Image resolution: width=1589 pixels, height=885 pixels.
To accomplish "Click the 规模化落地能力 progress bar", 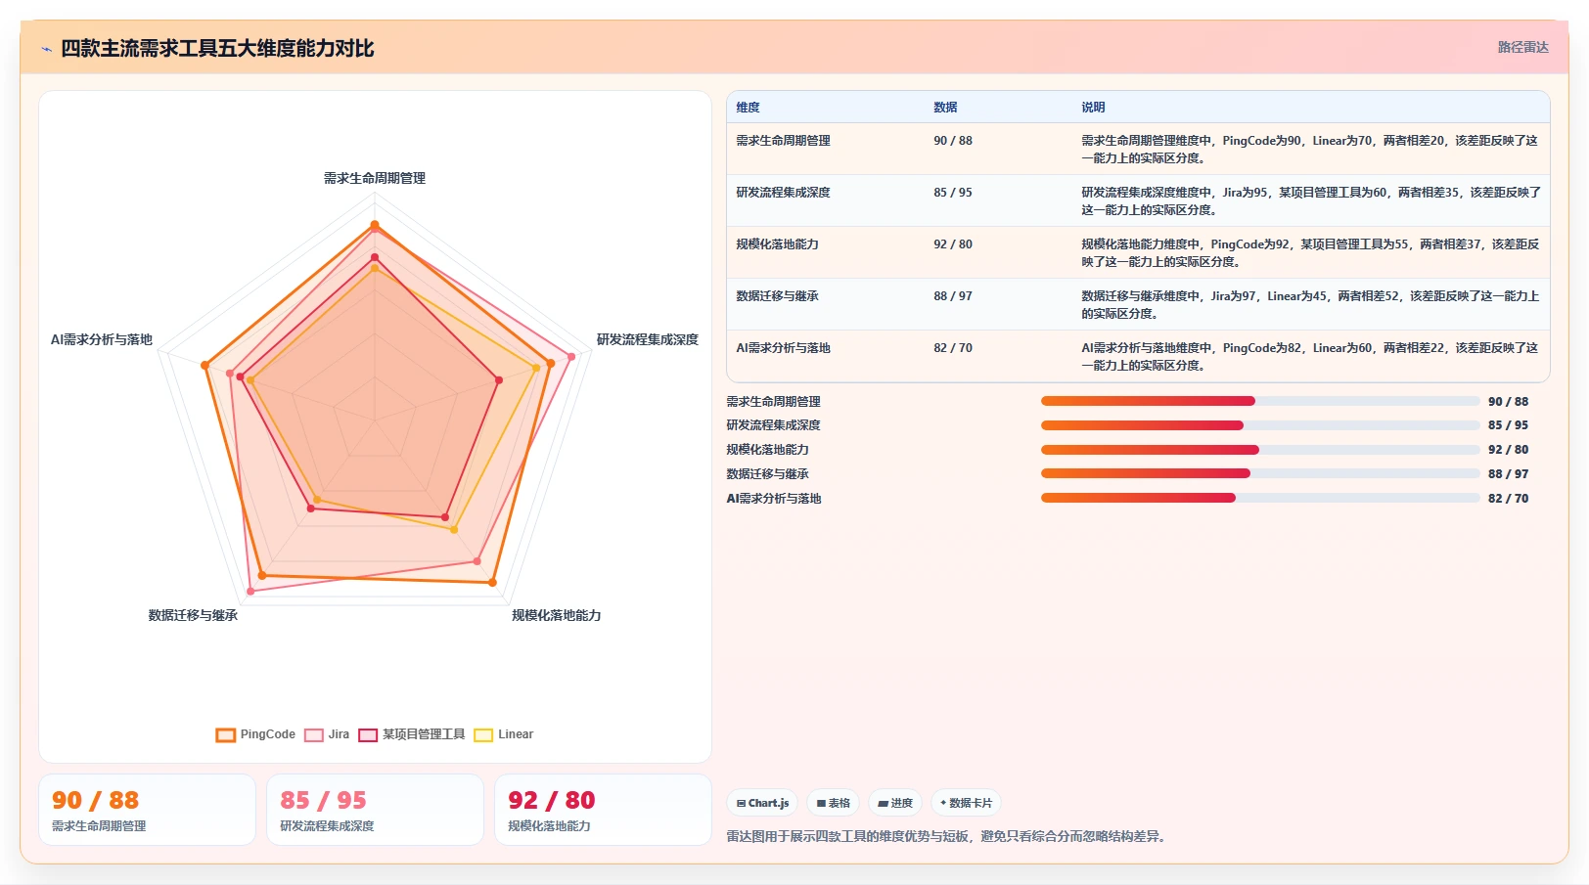I will pos(1260,450).
